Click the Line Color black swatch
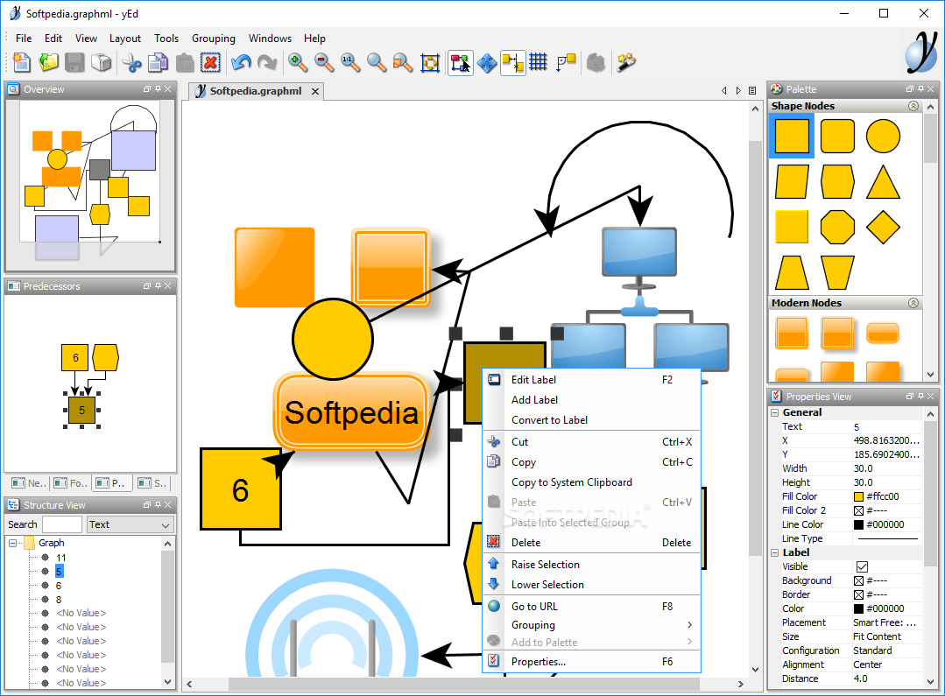Viewport: 945px width, 696px height. point(859,525)
